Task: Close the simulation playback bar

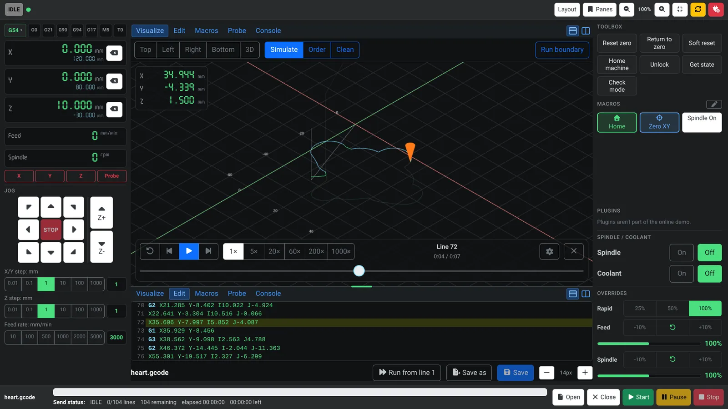Action: pos(574,251)
